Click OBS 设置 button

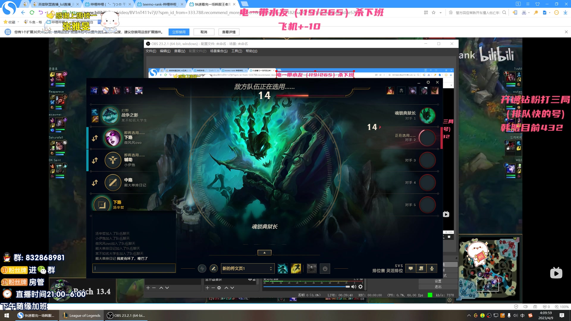point(438,281)
